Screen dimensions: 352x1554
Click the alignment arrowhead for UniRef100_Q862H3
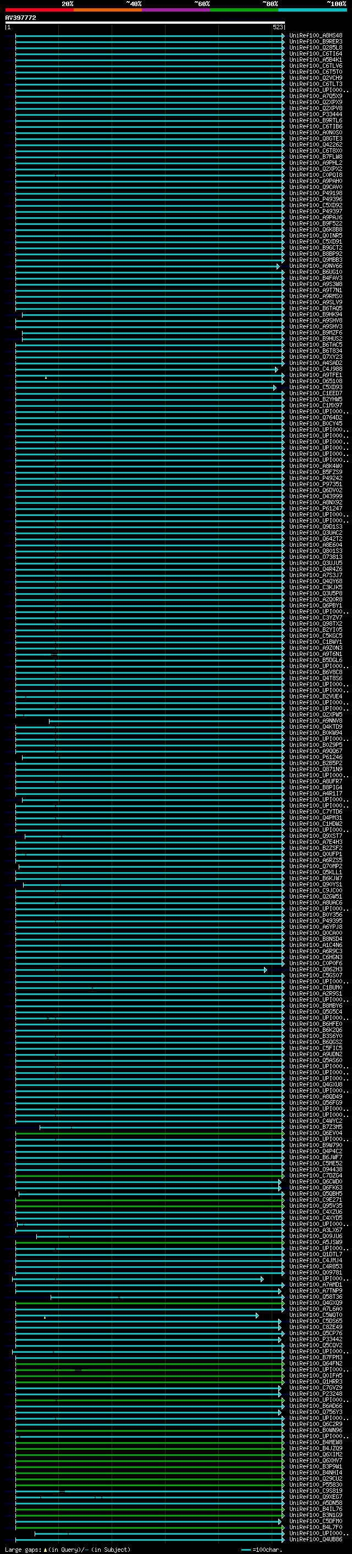tap(265, 970)
